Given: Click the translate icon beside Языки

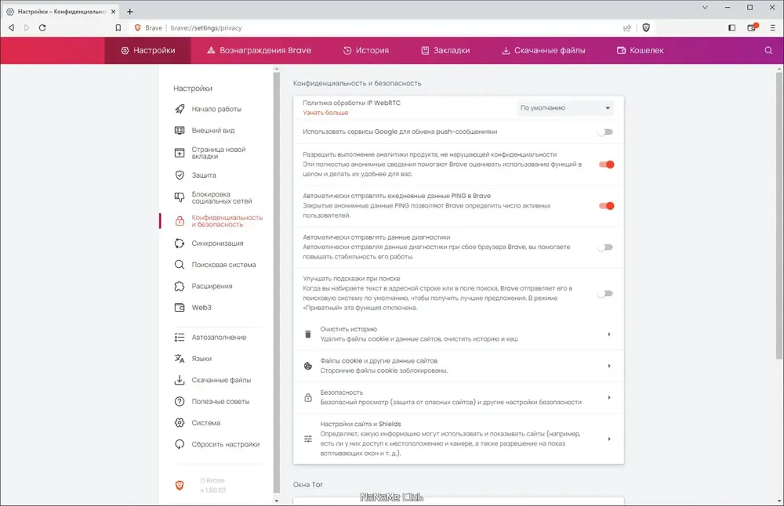Looking at the screenshot, I should [x=180, y=359].
